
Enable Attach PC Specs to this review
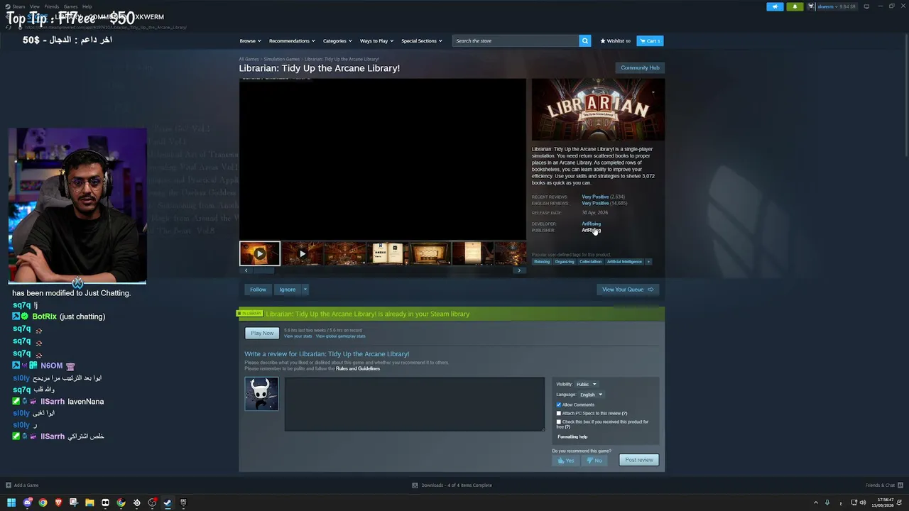click(559, 413)
